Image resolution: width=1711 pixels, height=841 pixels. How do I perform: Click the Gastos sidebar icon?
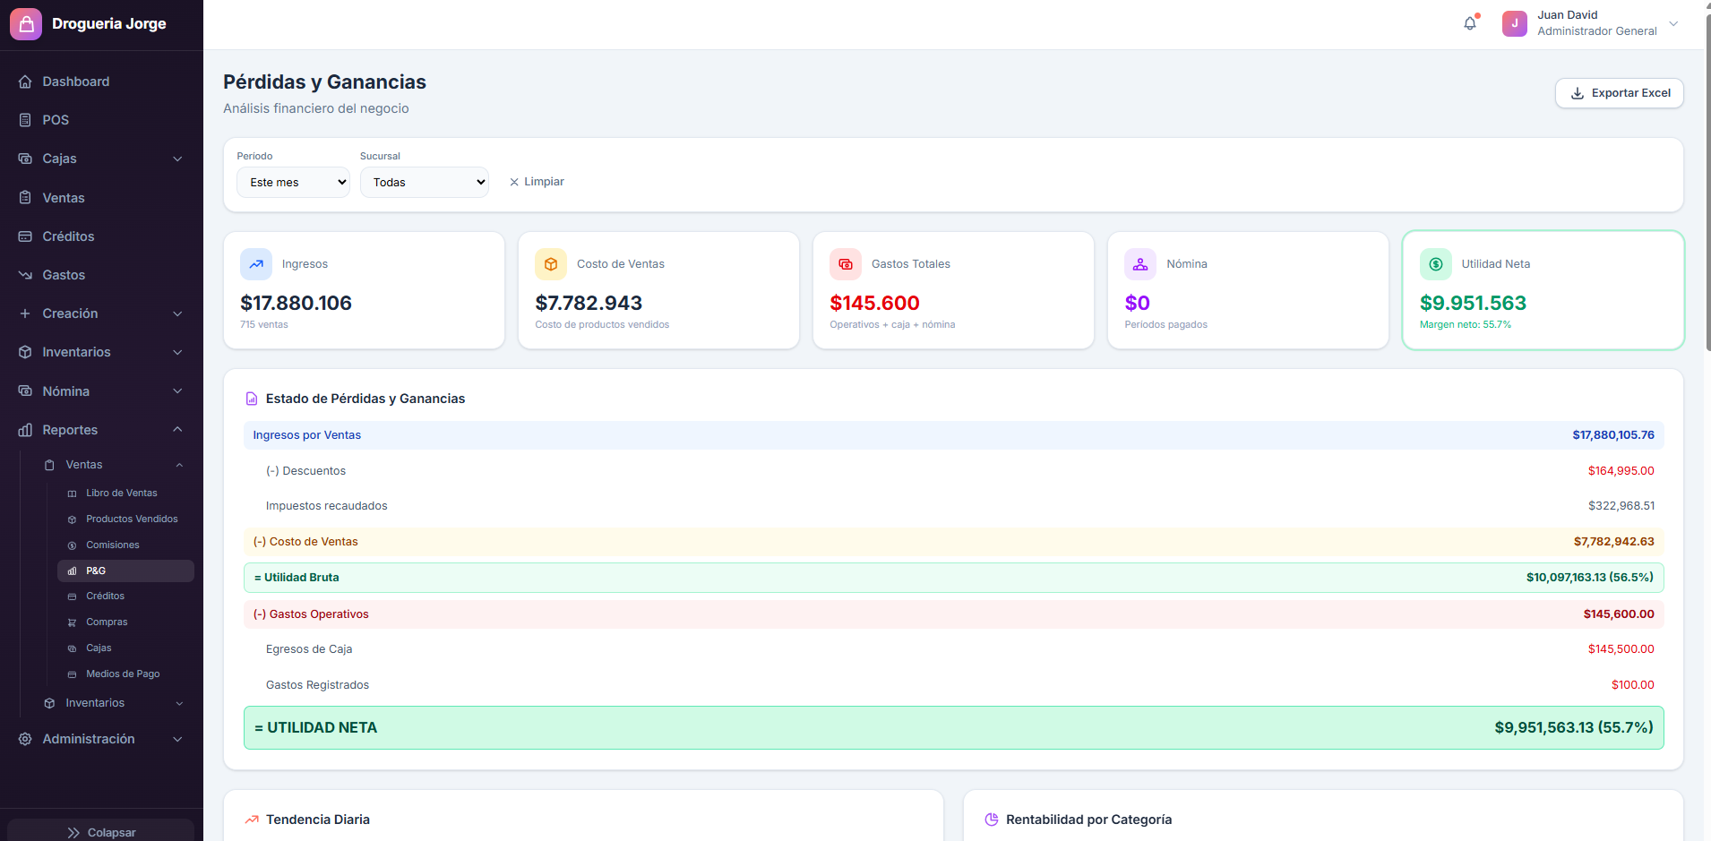click(x=26, y=274)
